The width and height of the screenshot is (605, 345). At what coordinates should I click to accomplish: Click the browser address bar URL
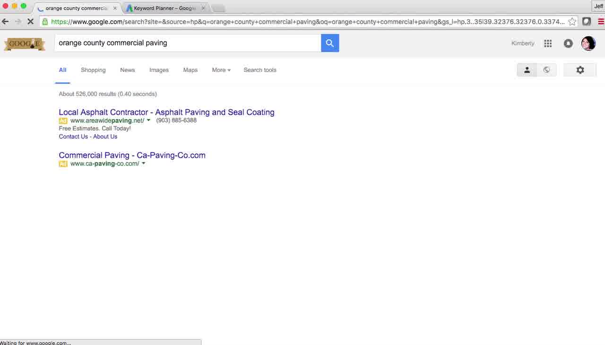(x=308, y=22)
